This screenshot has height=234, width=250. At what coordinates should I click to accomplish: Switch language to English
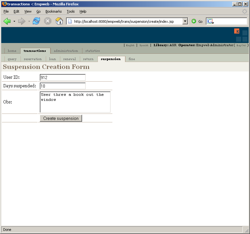(130, 45)
